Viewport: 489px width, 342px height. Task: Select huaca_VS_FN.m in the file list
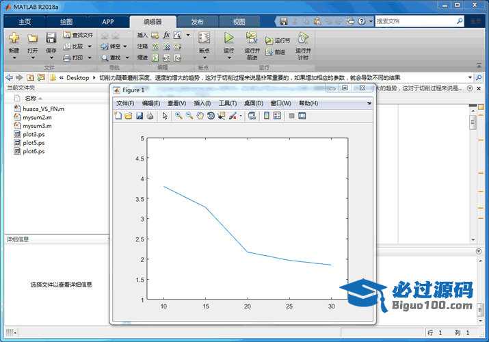click(43, 109)
